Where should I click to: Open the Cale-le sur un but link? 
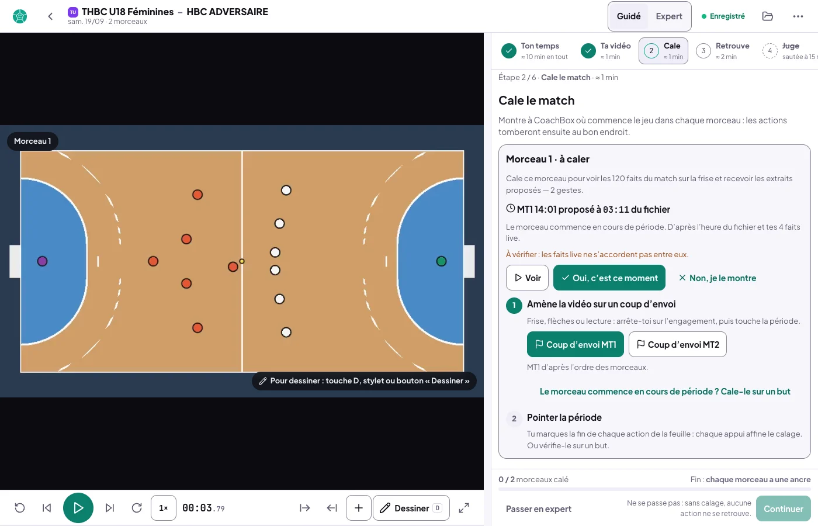tap(665, 392)
